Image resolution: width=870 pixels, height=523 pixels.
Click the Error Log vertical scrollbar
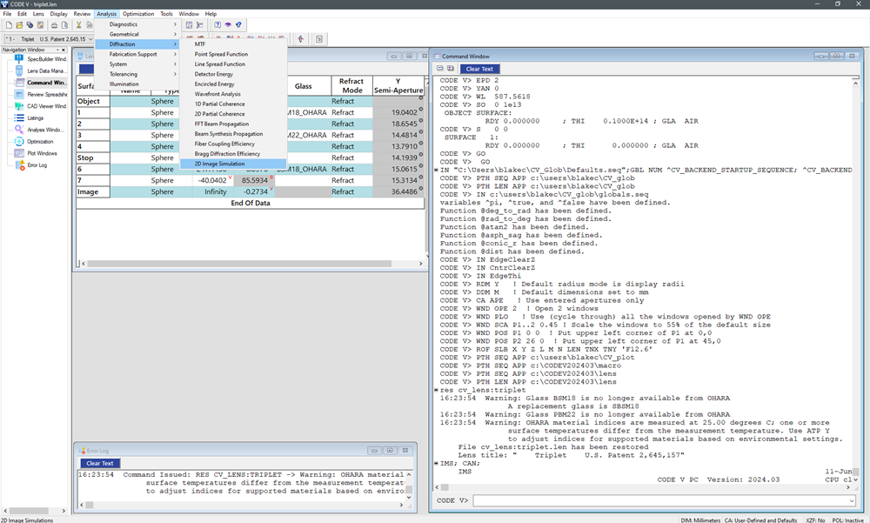409,486
